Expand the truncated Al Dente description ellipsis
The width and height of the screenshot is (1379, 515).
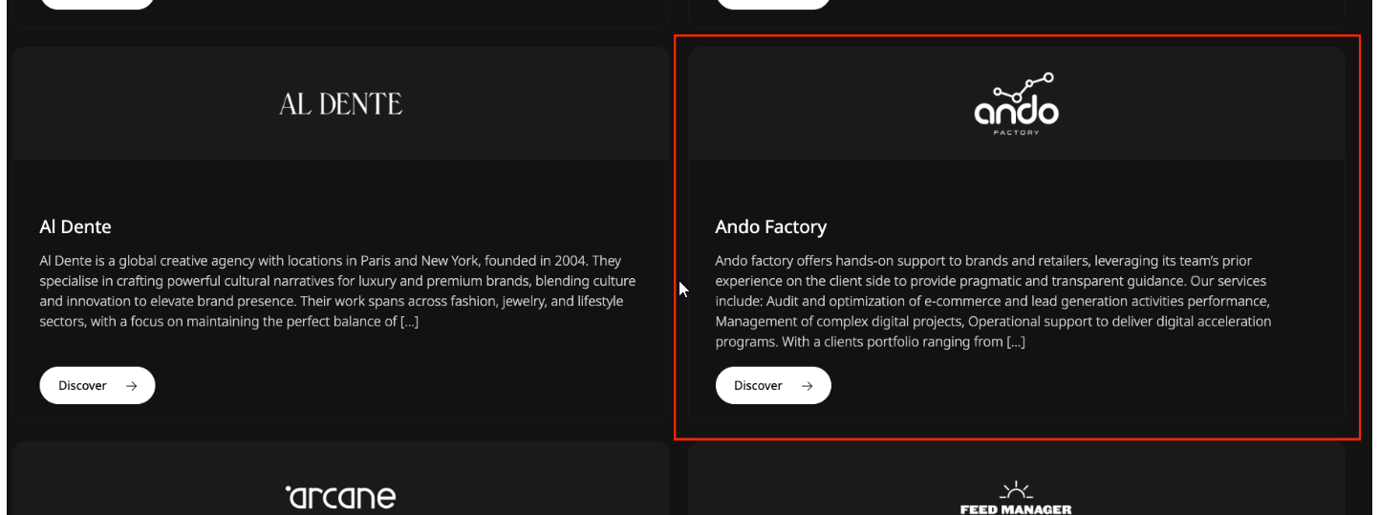coord(409,322)
